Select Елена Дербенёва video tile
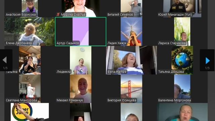The width and height of the screenshot is (215, 121). [x=30, y=31]
